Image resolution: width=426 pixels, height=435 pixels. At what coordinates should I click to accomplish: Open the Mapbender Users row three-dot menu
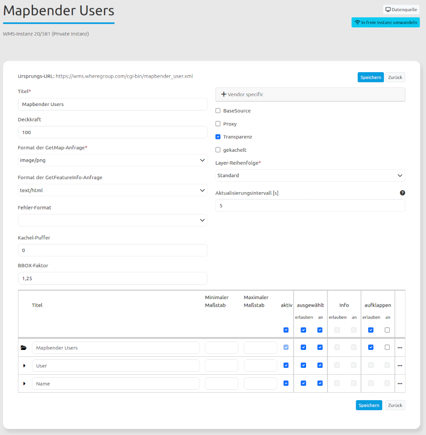click(x=400, y=347)
